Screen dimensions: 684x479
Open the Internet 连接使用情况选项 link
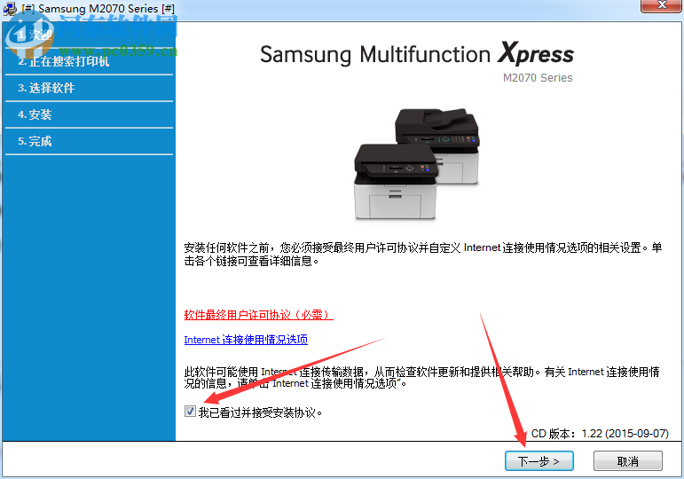point(246,340)
